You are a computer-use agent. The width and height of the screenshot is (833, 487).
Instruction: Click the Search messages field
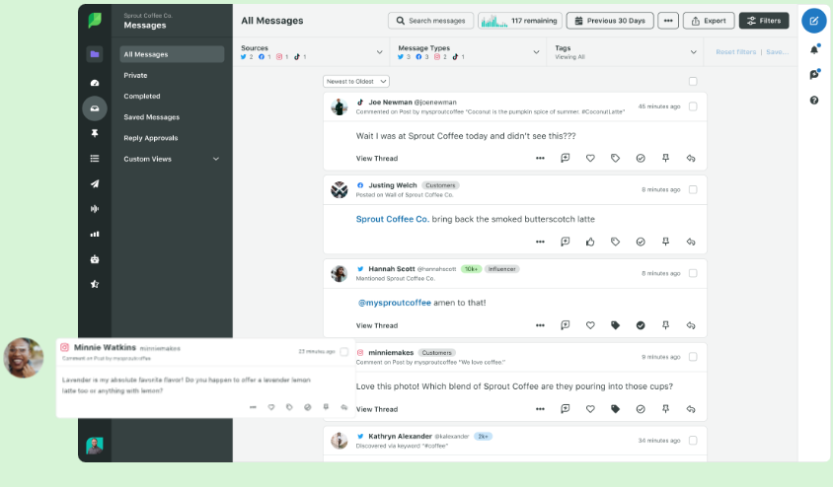tap(431, 21)
